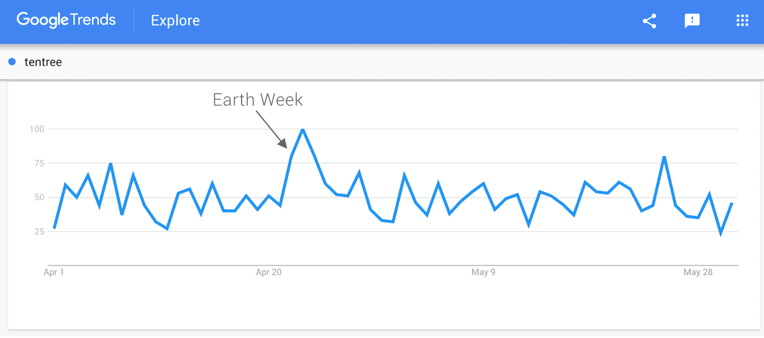The width and height of the screenshot is (764, 338).
Task: Click the blue dot beside tentree
Action: pos(12,62)
